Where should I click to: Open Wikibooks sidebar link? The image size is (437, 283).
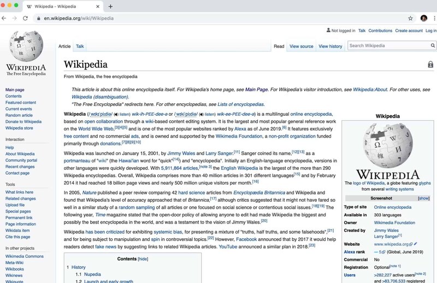[15, 269]
